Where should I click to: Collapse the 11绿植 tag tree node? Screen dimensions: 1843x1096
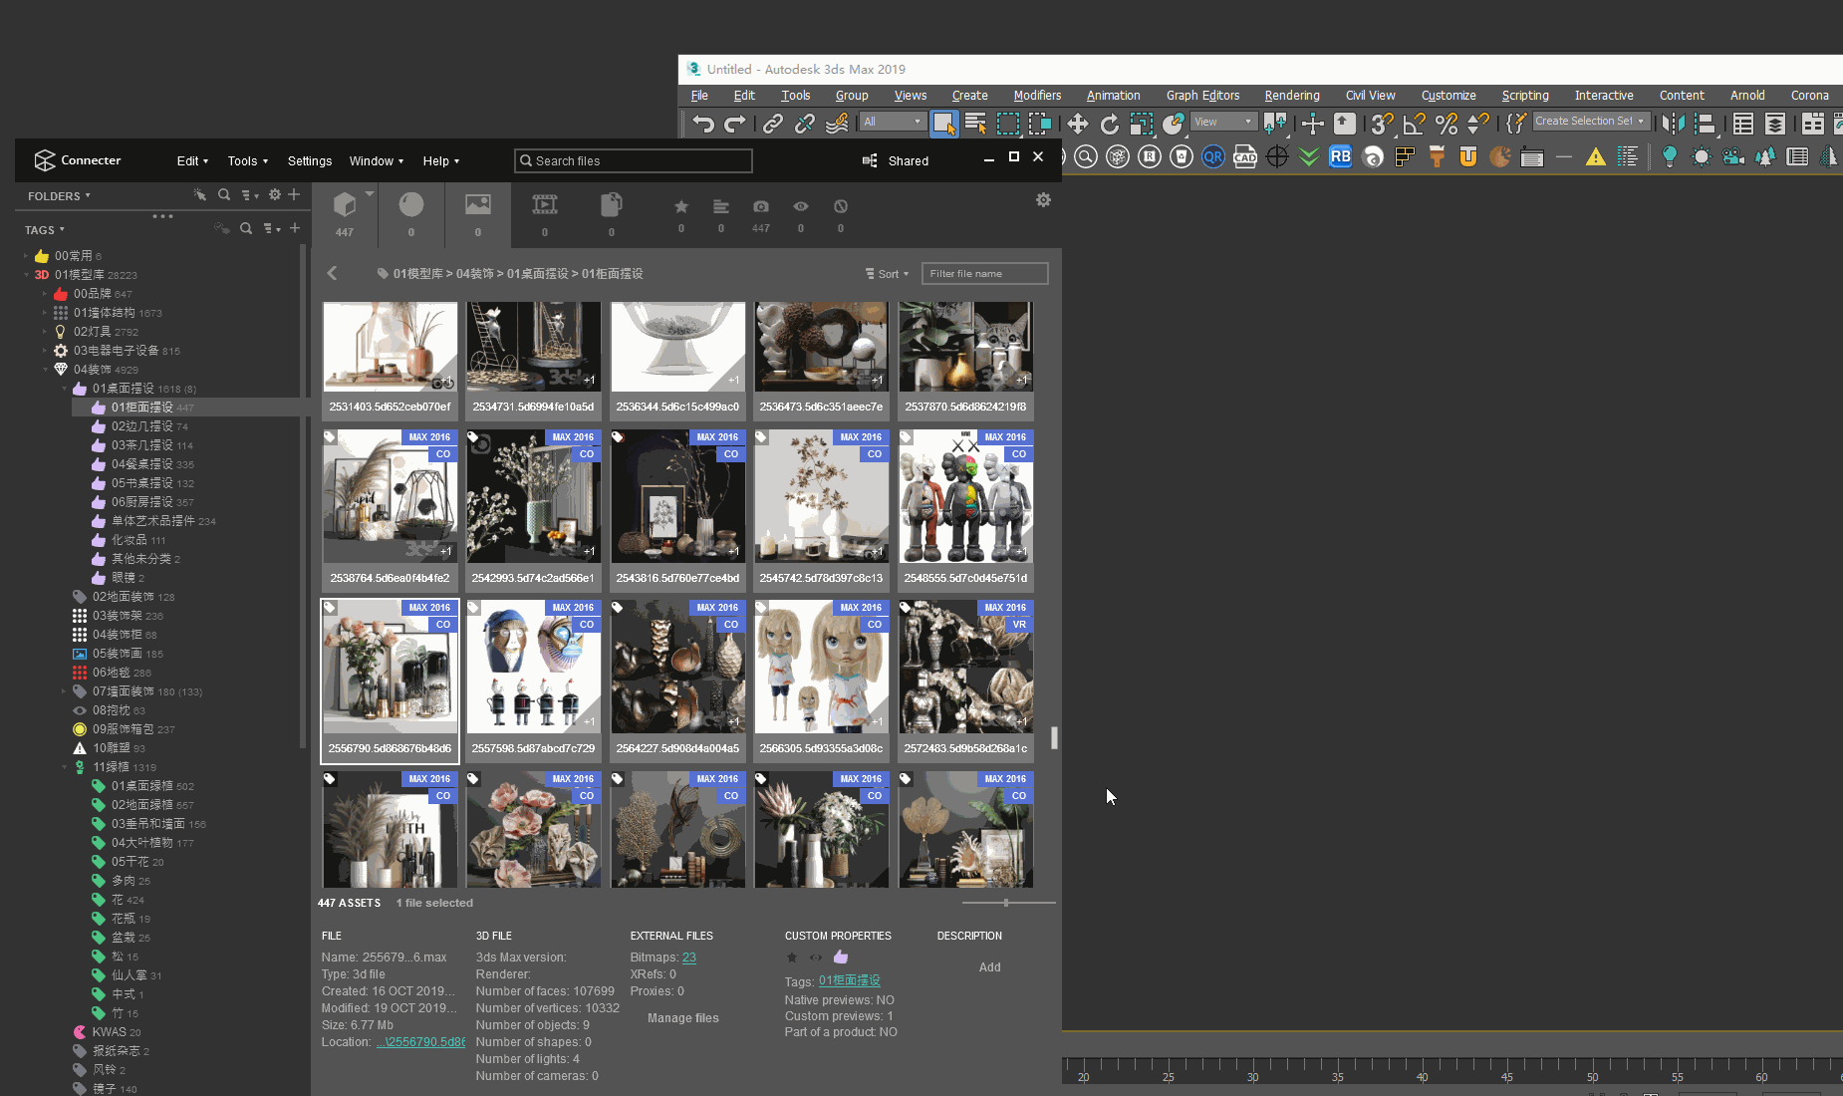(65, 767)
